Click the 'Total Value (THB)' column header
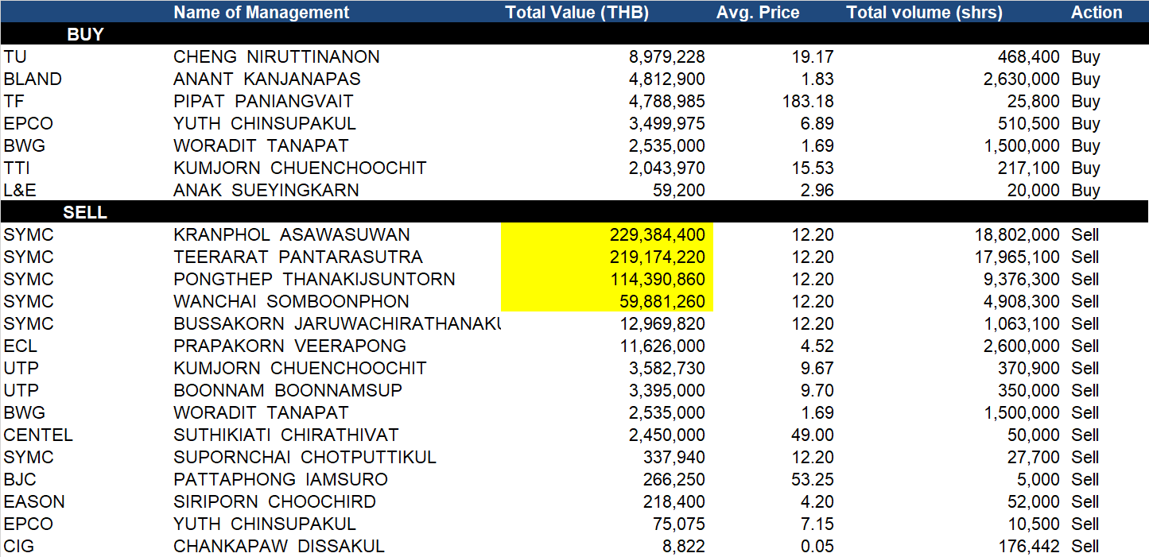 point(577,12)
